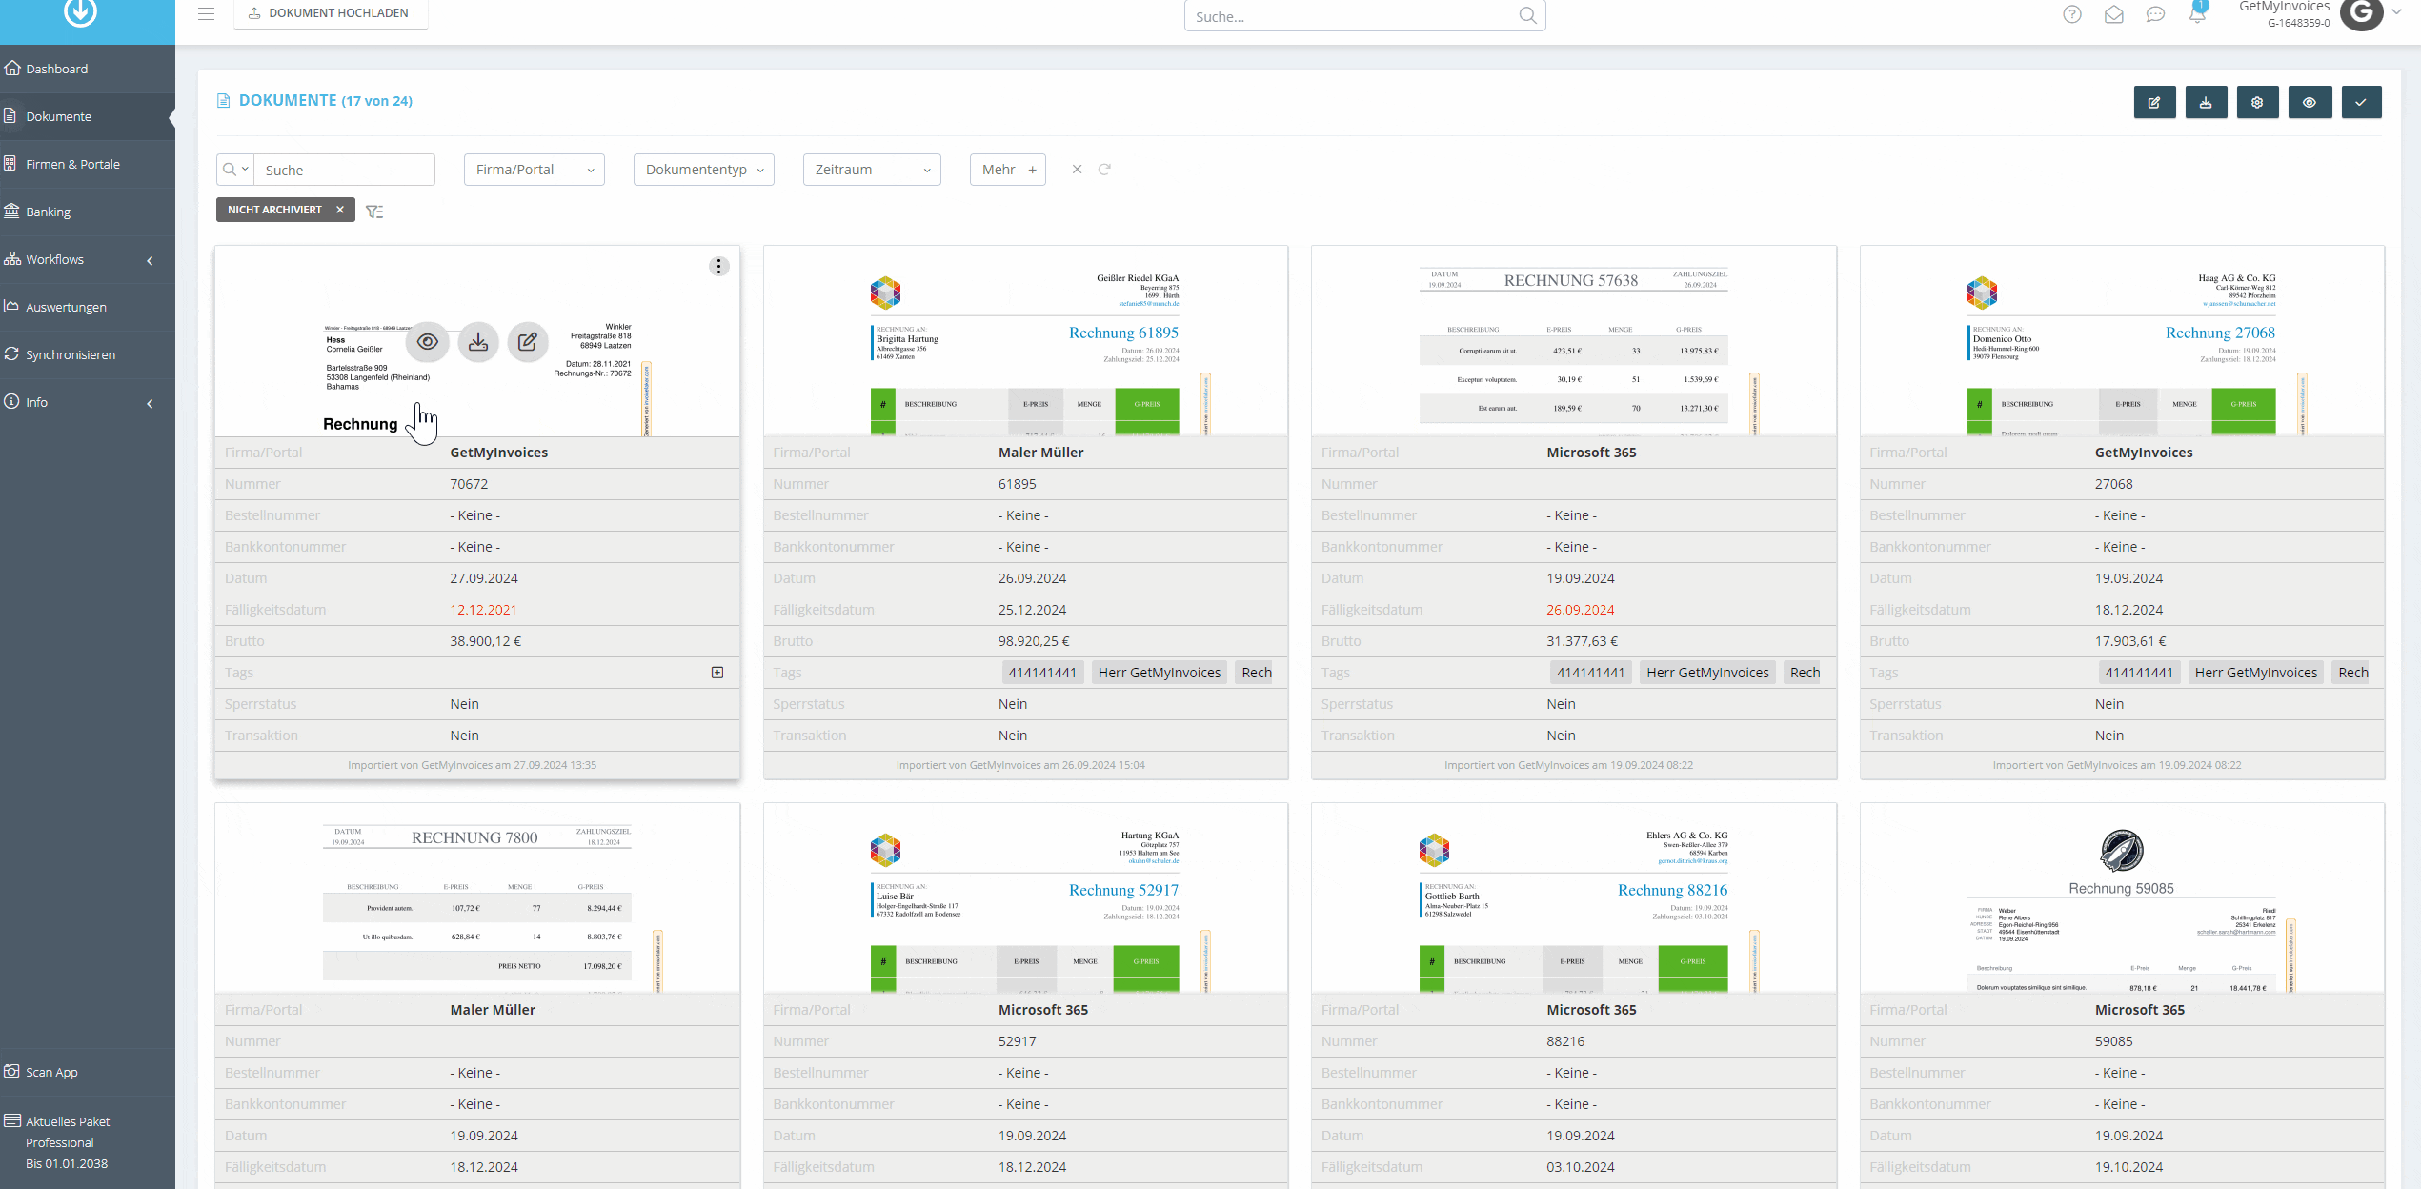
Task: Clear all filters with the X icon
Action: pyautogui.click(x=1077, y=170)
